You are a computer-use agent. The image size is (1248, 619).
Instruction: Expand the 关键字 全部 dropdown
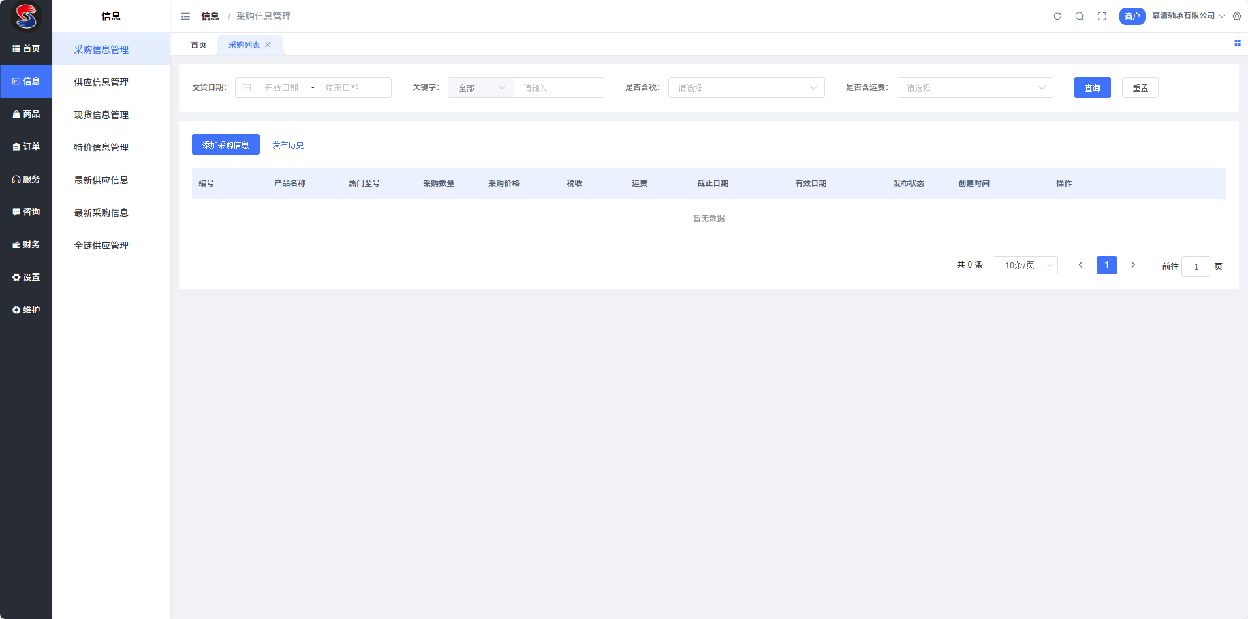pos(481,87)
